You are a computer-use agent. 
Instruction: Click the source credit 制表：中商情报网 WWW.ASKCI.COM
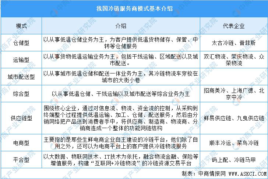[224, 174]
